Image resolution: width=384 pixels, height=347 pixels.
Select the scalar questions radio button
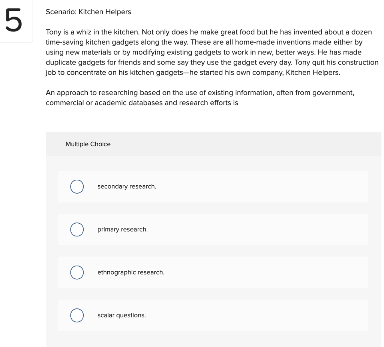(x=77, y=315)
